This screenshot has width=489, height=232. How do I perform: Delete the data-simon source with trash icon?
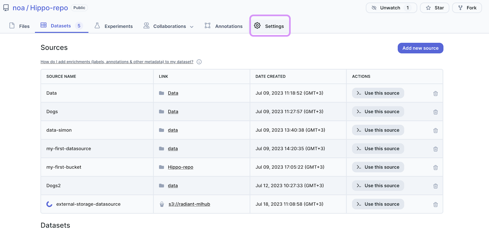pos(435,131)
